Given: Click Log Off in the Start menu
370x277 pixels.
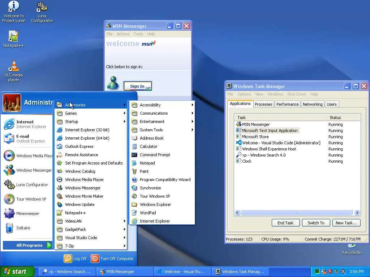Looking at the screenshot, I should 75,259.
